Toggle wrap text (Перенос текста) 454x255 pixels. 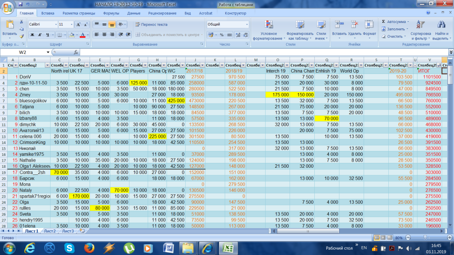tap(151, 24)
